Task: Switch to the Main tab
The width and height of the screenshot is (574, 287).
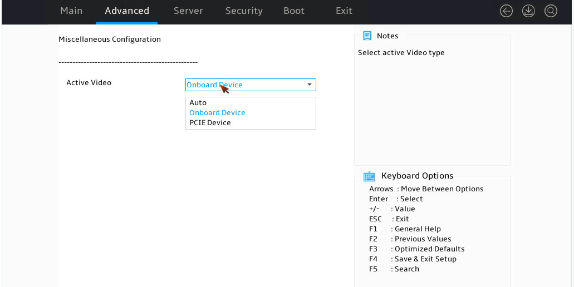Action: (71, 11)
